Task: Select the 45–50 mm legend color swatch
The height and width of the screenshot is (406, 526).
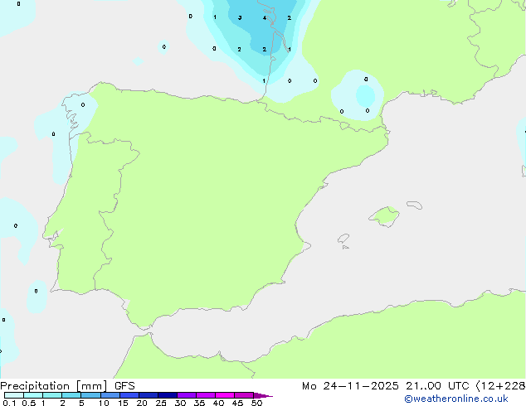Action: coord(244,395)
